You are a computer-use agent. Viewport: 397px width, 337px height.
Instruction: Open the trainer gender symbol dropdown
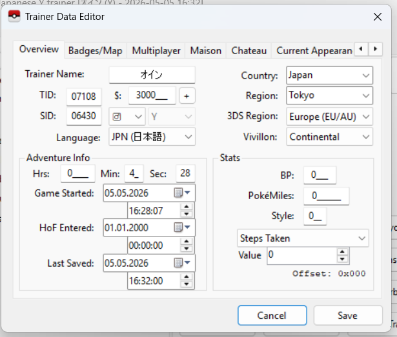[x=127, y=117]
